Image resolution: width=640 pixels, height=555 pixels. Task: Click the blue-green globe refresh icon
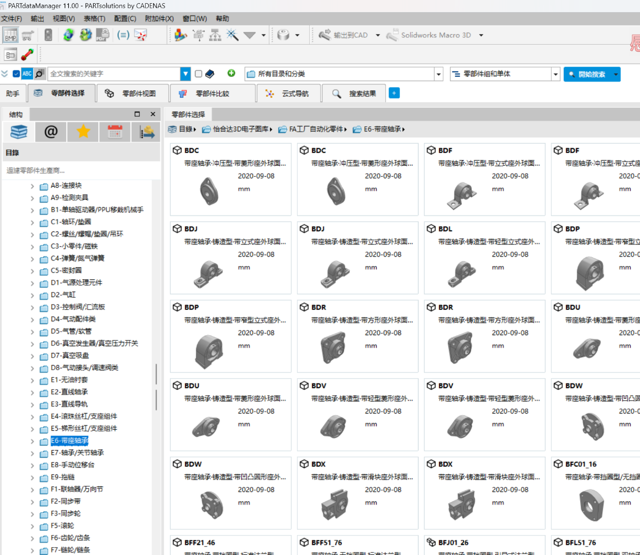tap(68, 35)
